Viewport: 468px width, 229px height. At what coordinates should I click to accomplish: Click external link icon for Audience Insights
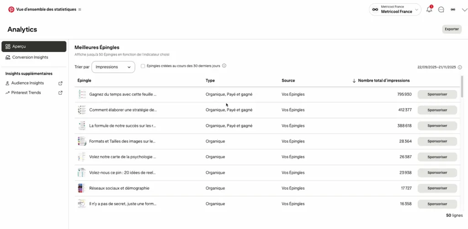61,83
